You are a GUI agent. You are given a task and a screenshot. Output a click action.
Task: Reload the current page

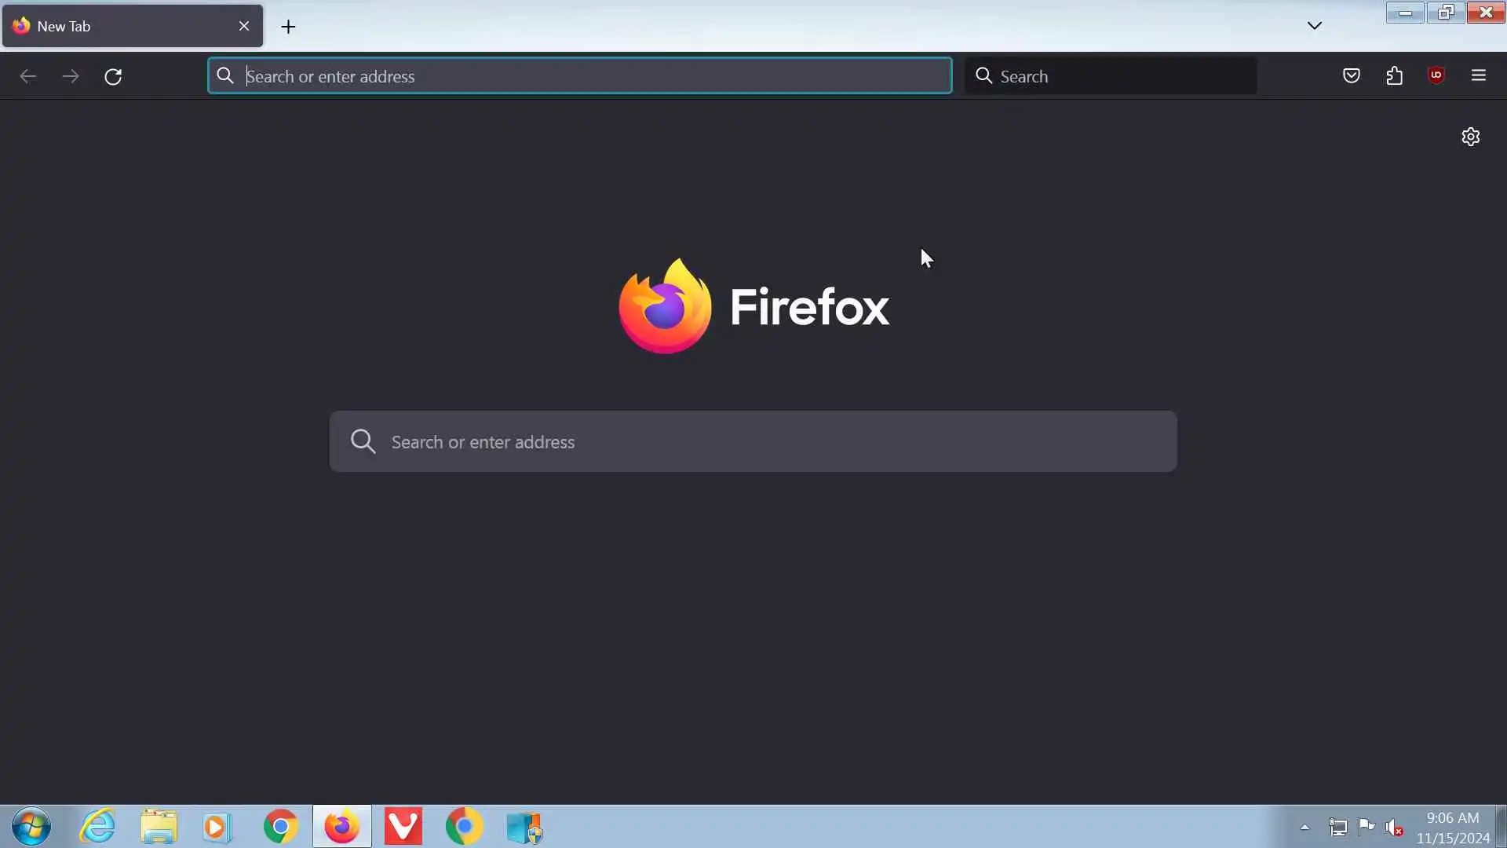pos(113,76)
